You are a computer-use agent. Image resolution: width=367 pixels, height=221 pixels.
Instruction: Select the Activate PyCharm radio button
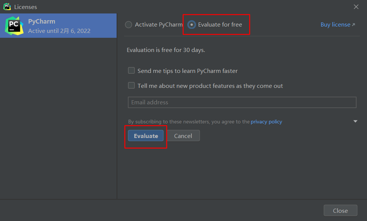pos(129,25)
